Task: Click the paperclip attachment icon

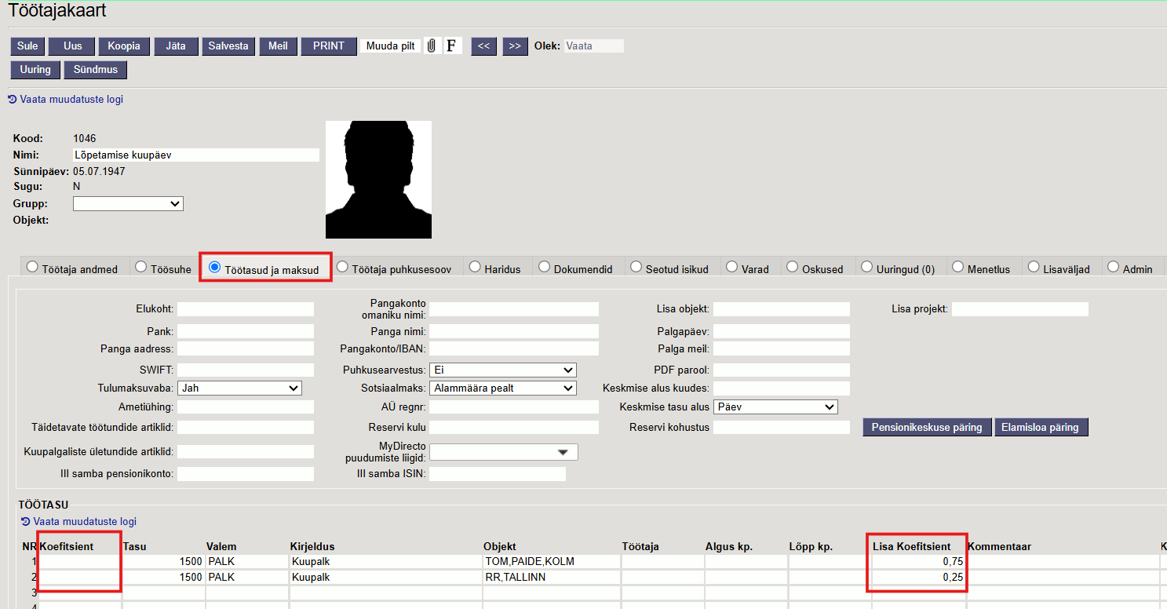Action: tap(431, 46)
